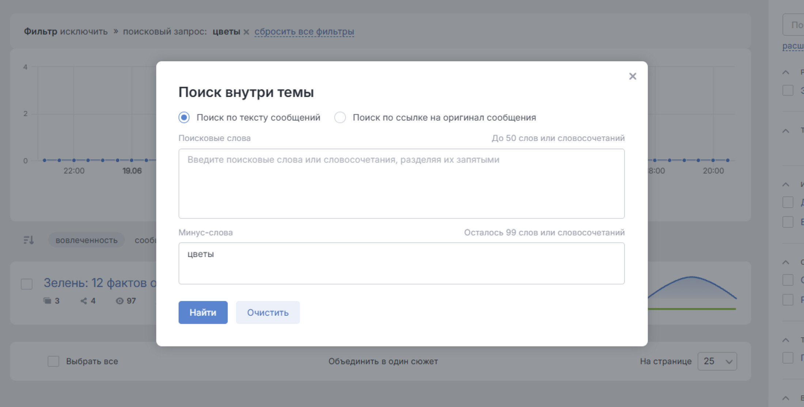The image size is (804, 407).
Task: Select search by message text radio
Action: coord(184,118)
